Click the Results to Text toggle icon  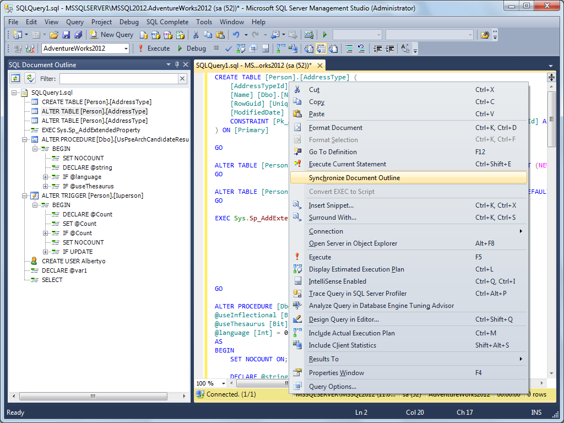(308, 48)
